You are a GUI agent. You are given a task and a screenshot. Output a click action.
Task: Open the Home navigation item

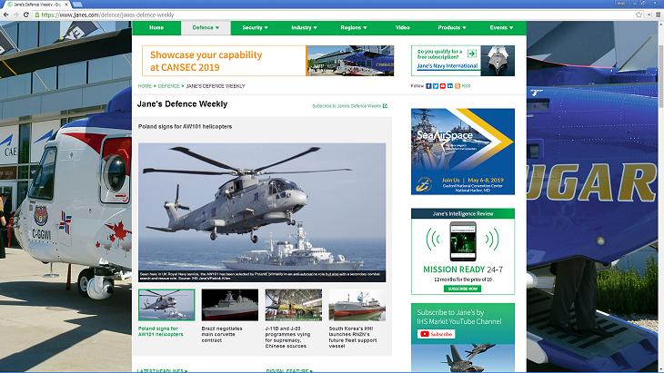pyautogui.click(x=156, y=27)
